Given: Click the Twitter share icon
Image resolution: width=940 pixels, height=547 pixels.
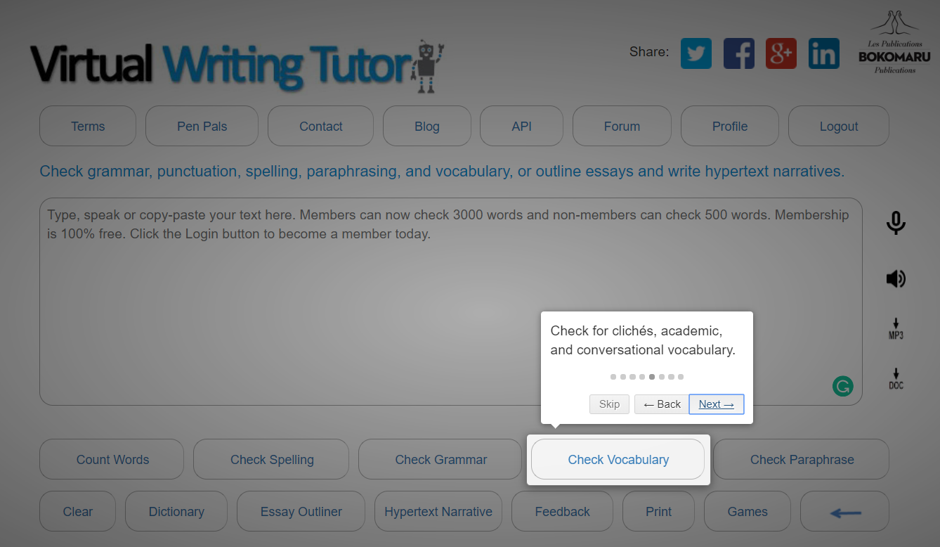Looking at the screenshot, I should [x=696, y=53].
